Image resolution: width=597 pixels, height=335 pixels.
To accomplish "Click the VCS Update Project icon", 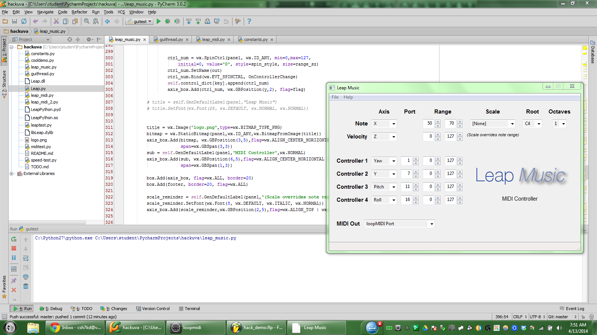I will pyautogui.click(x=189, y=22).
